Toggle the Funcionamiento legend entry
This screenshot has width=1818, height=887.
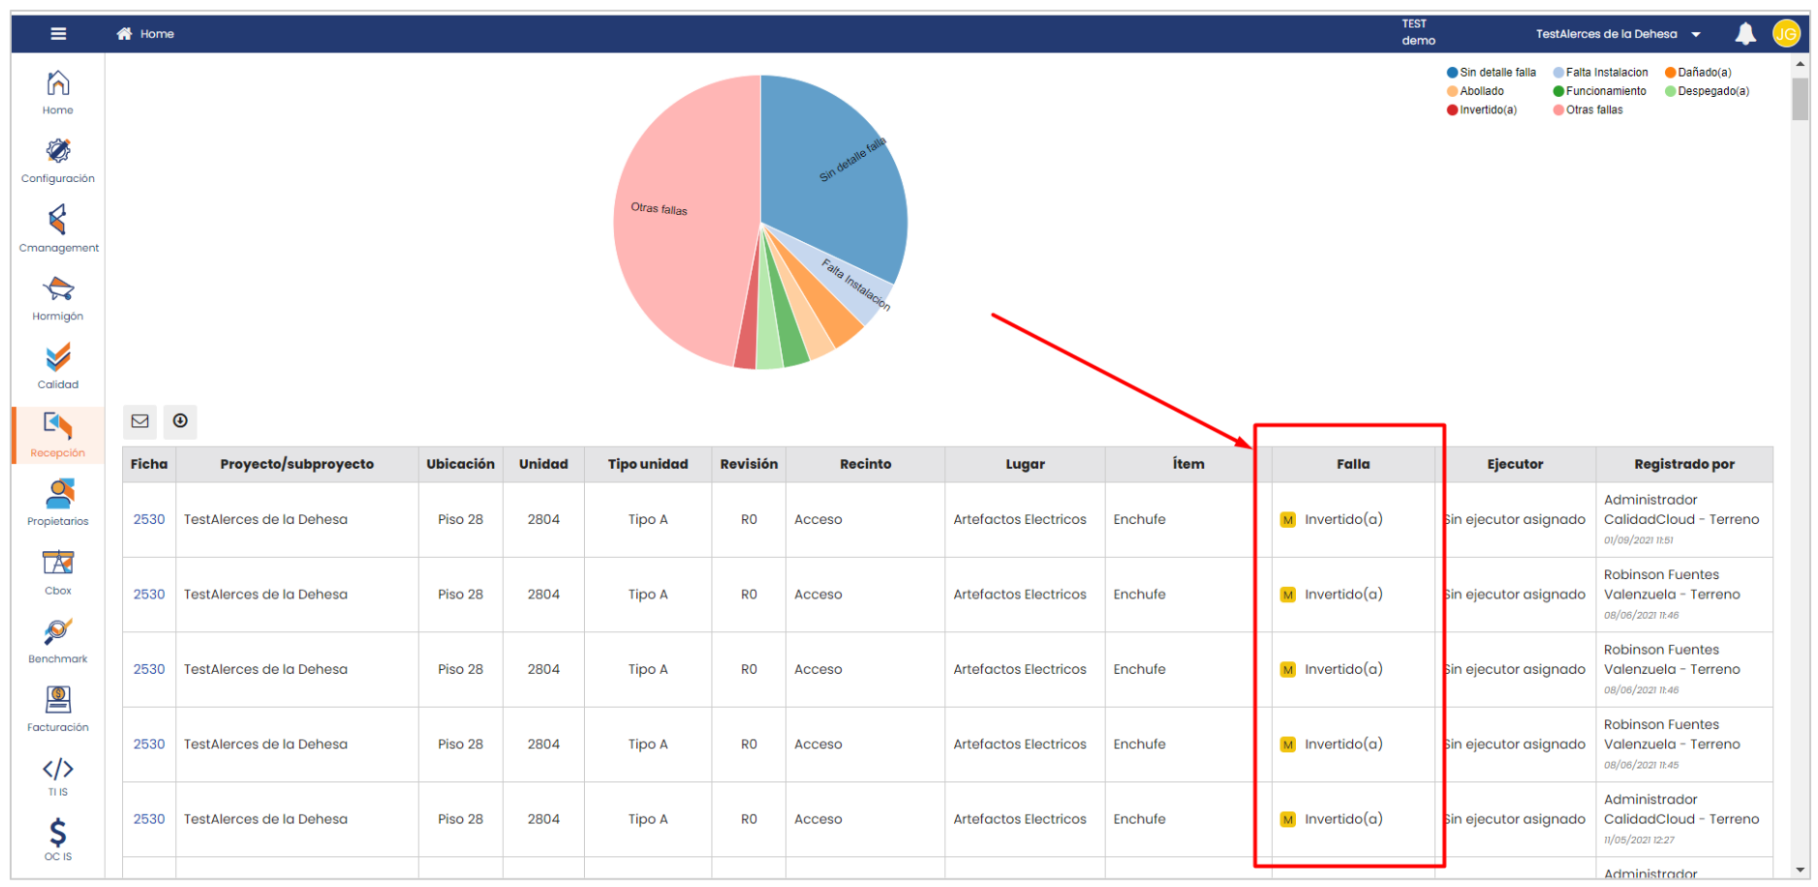tap(1599, 91)
